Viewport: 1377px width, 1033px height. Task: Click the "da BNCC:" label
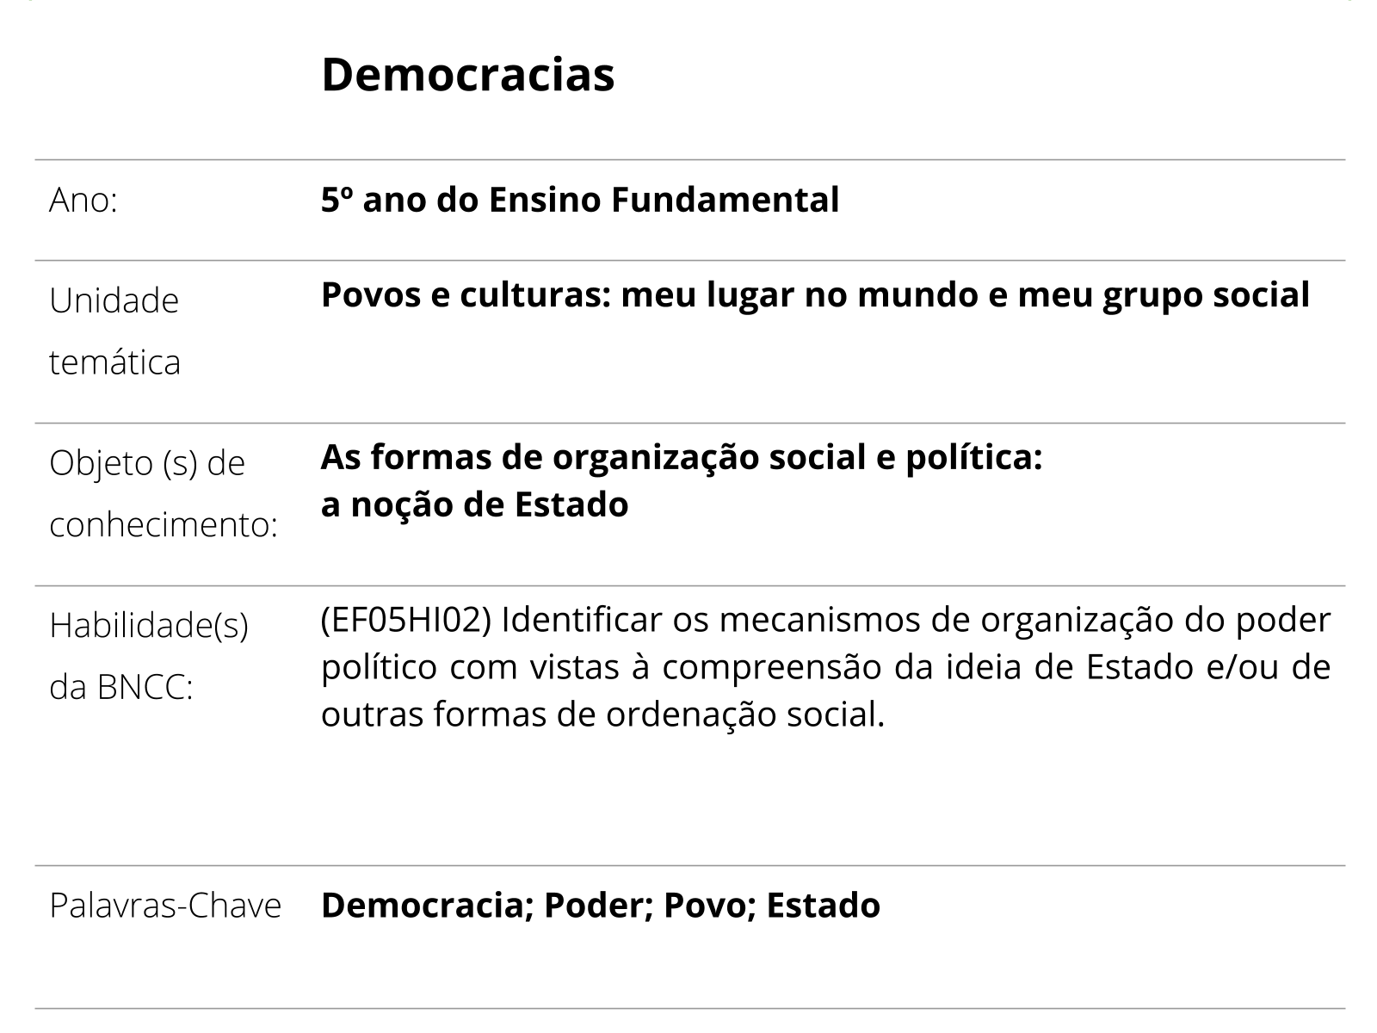pyautogui.click(x=121, y=688)
